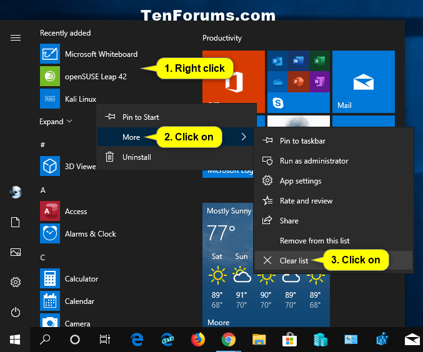Image resolution: width=423 pixels, height=352 pixels.
Task: Open Cortana circle on taskbar
Action: [75, 340]
